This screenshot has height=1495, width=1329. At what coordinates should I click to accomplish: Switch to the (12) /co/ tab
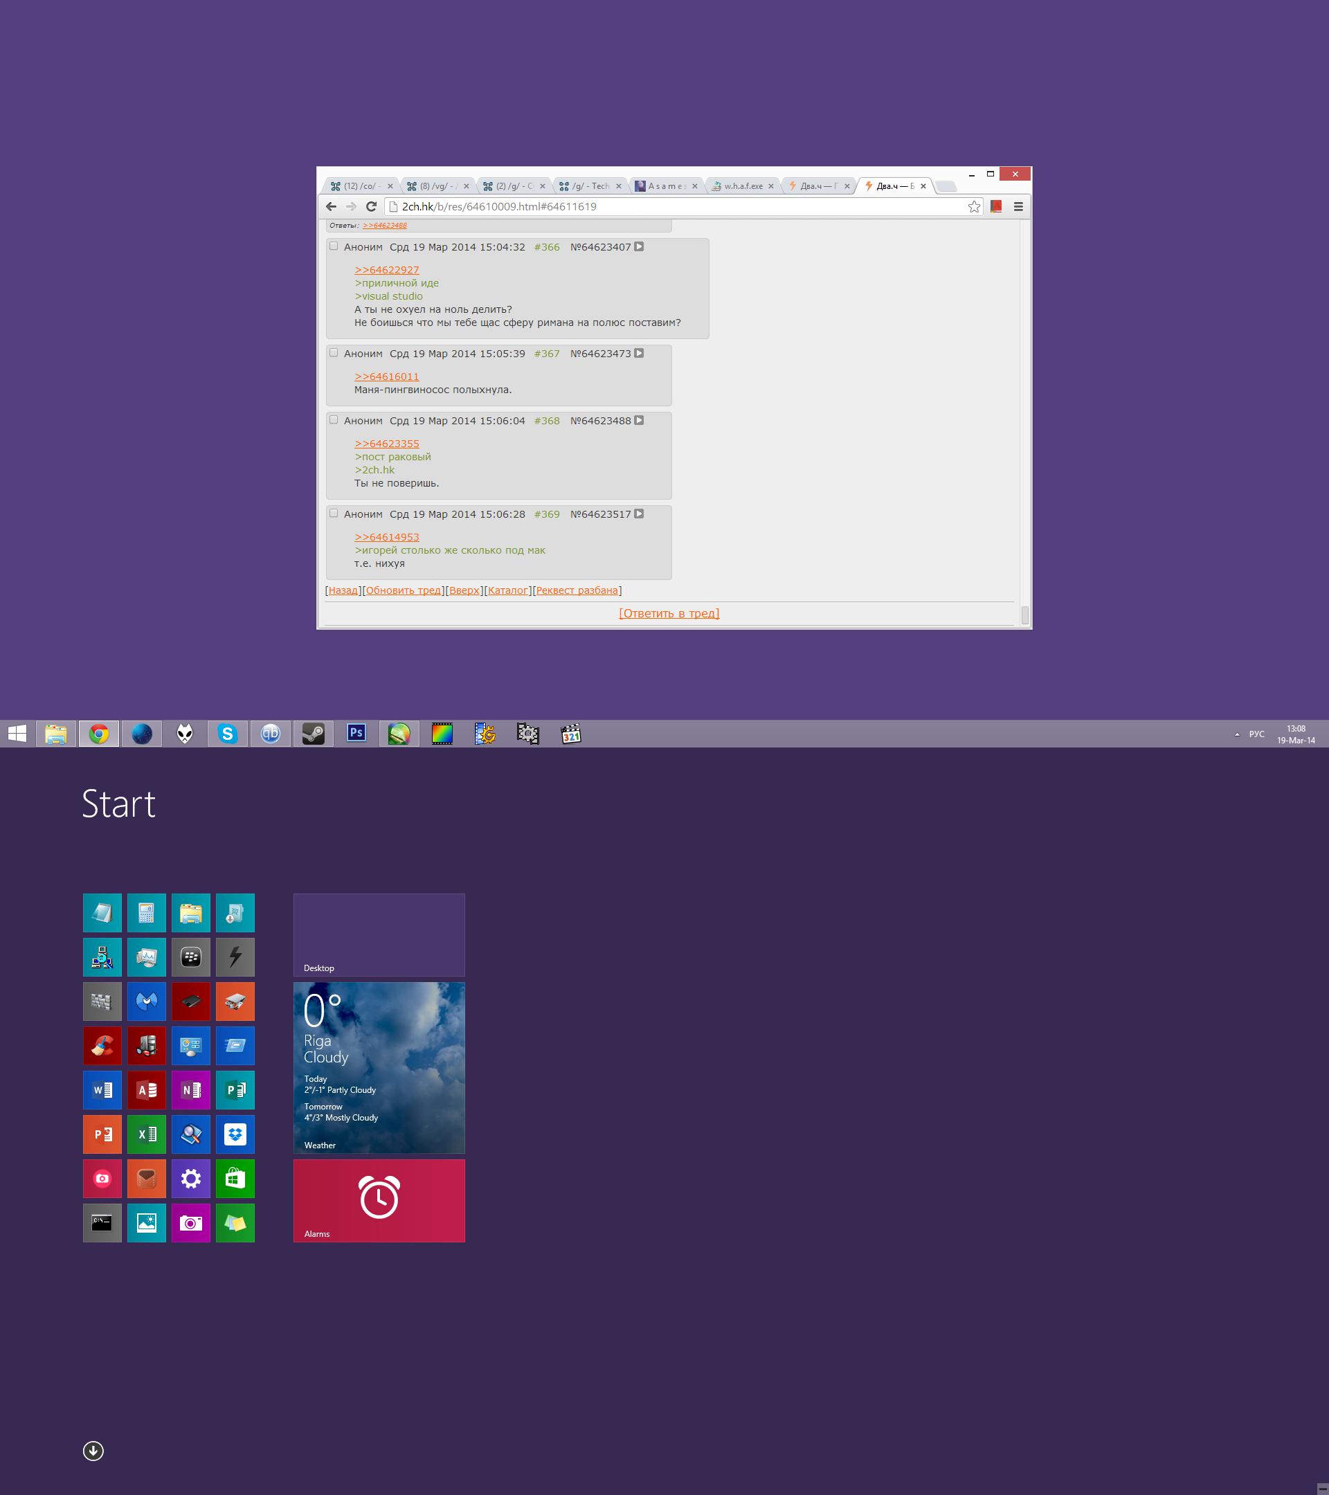[359, 186]
